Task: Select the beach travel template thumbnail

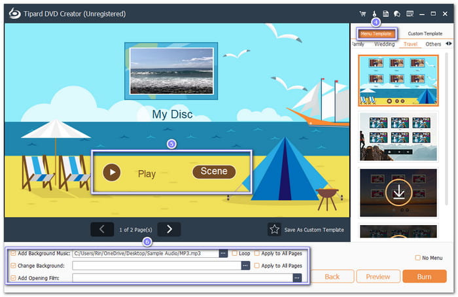Action: 398,80
